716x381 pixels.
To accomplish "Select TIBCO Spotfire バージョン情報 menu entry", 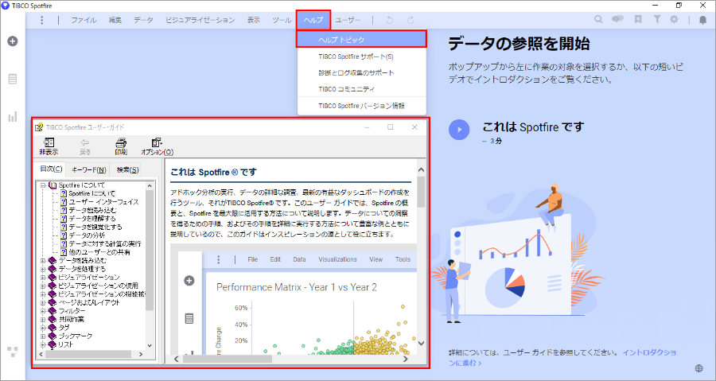I will pos(362,106).
